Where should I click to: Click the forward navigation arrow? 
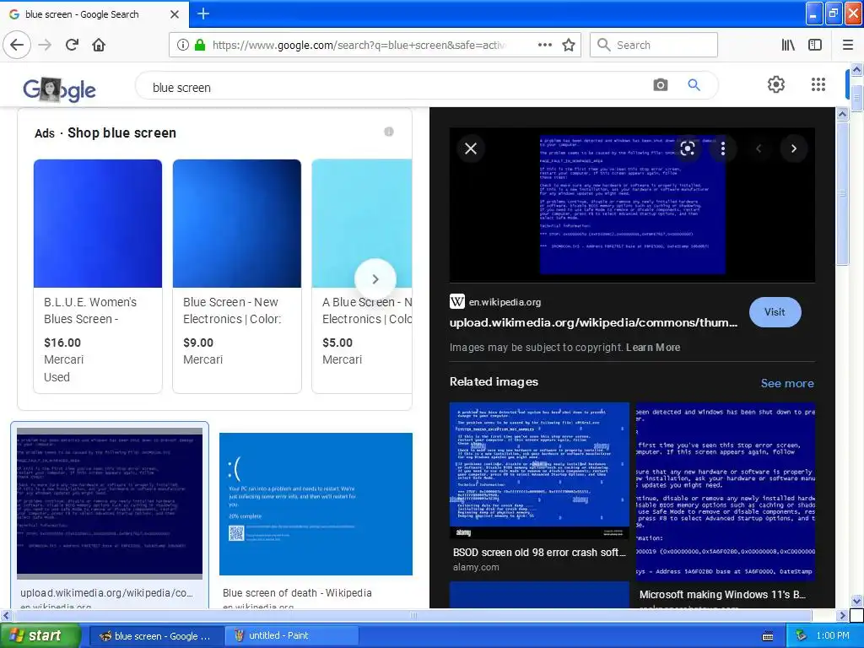pos(45,45)
